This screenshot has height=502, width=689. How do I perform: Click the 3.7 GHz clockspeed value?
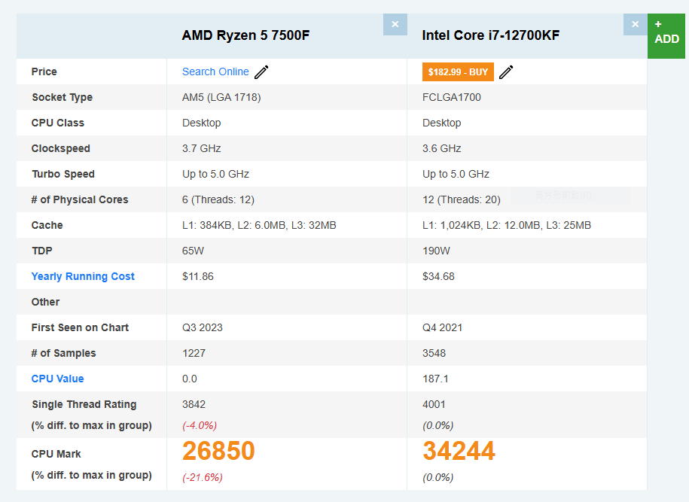click(202, 148)
